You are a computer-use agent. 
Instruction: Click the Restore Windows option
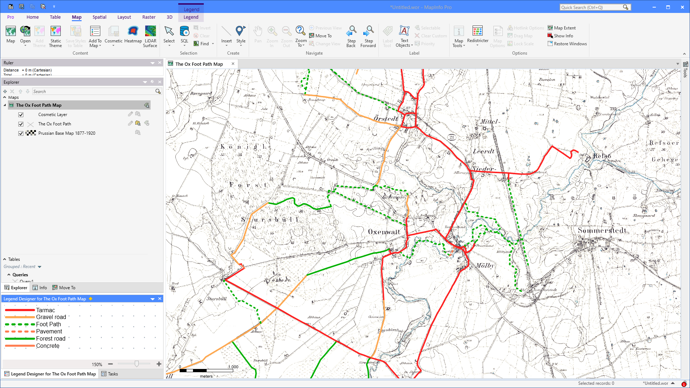[x=567, y=43]
